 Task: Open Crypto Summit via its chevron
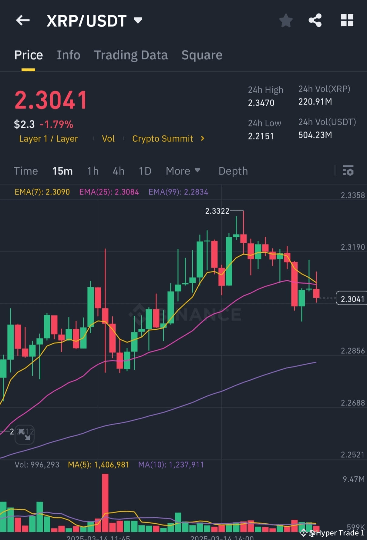[x=202, y=138]
